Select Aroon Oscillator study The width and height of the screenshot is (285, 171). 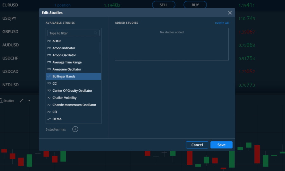click(73, 55)
